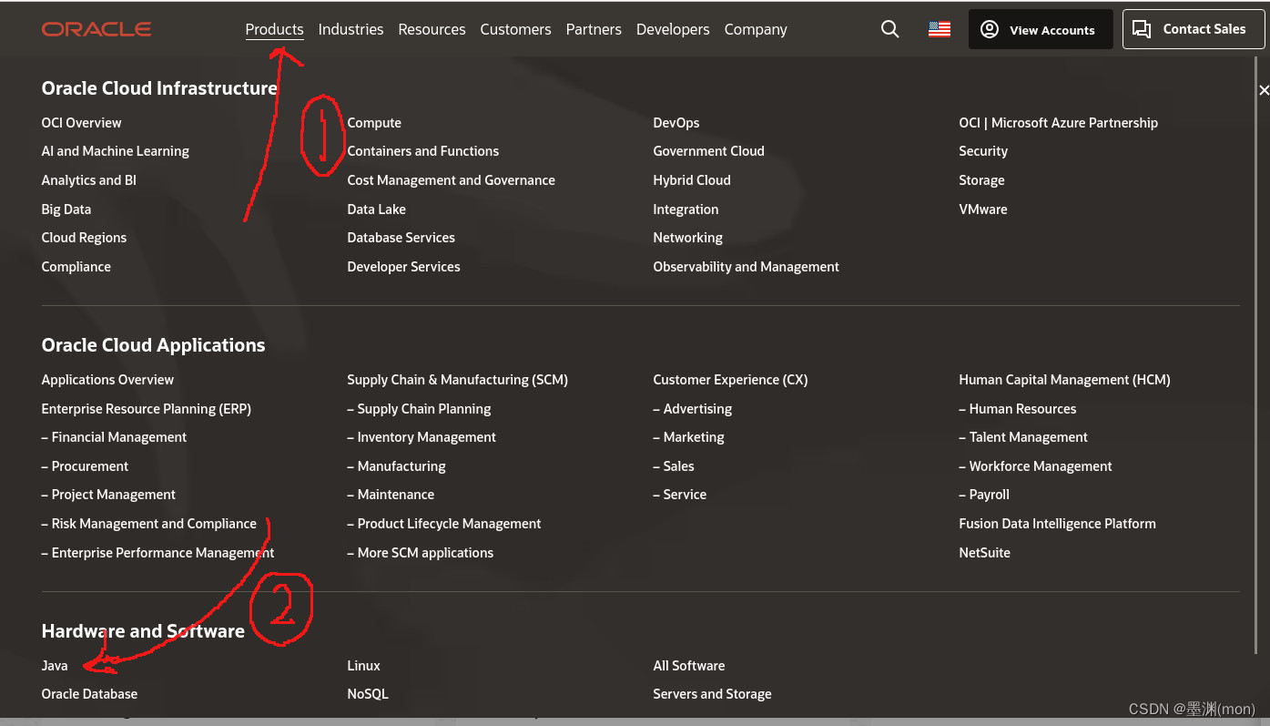This screenshot has height=726, width=1270.
Task: Go to OCI Overview
Action: click(81, 122)
